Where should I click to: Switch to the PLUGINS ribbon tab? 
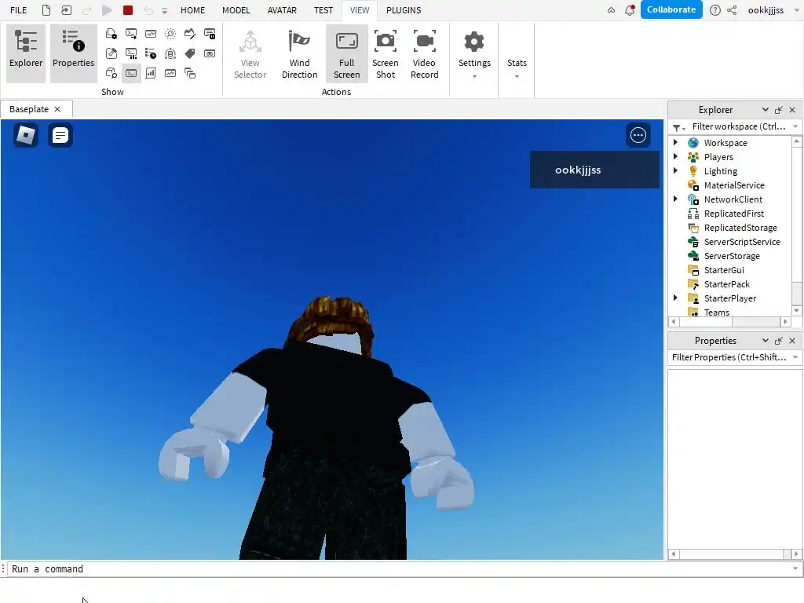point(404,10)
